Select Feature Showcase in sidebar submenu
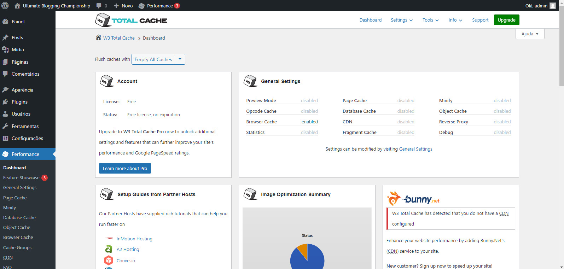 pyautogui.click(x=21, y=178)
